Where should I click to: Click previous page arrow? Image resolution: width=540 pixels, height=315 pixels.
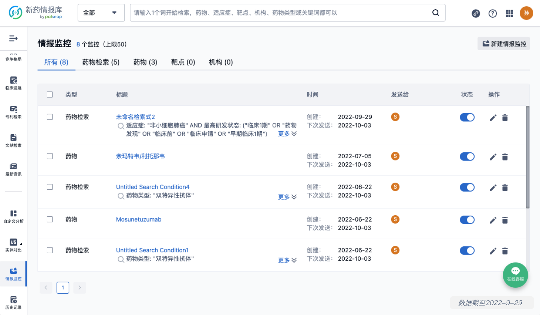pyautogui.click(x=46, y=288)
